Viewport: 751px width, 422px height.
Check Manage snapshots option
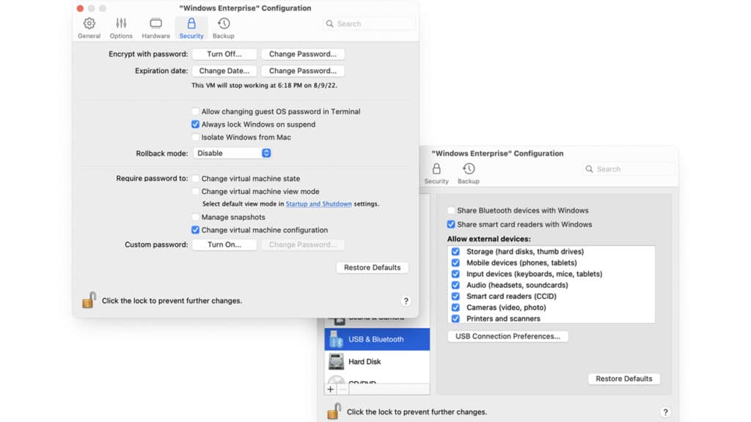pyautogui.click(x=195, y=217)
